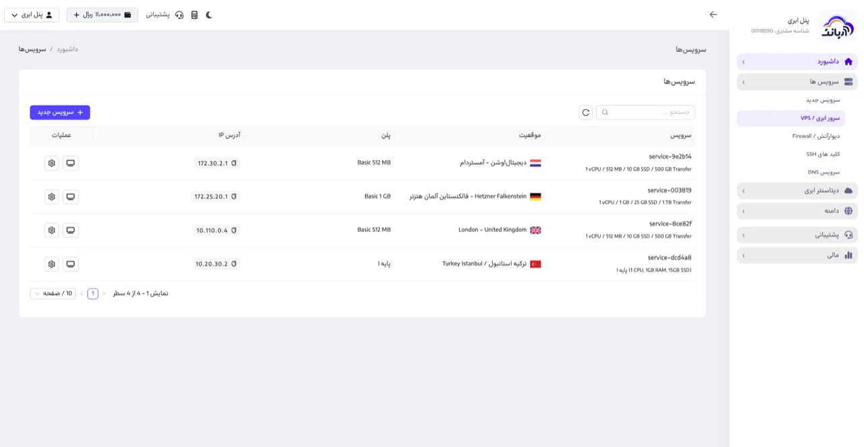This screenshot has height=447, width=864.
Task: Click the support headset icon in top bar
Action: (x=179, y=15)
